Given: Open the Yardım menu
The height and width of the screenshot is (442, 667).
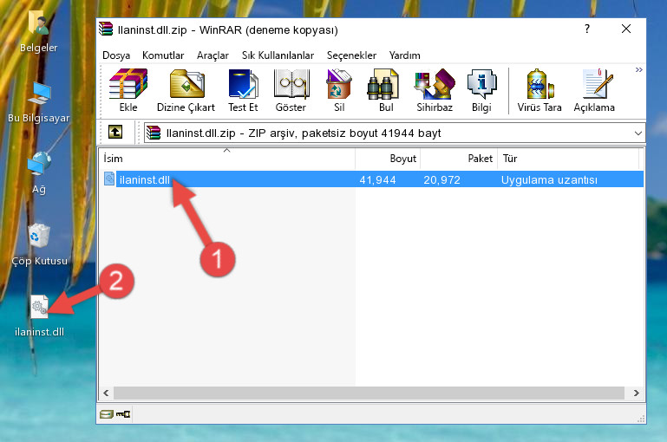Looking at the screenshot, I should 404,55.
